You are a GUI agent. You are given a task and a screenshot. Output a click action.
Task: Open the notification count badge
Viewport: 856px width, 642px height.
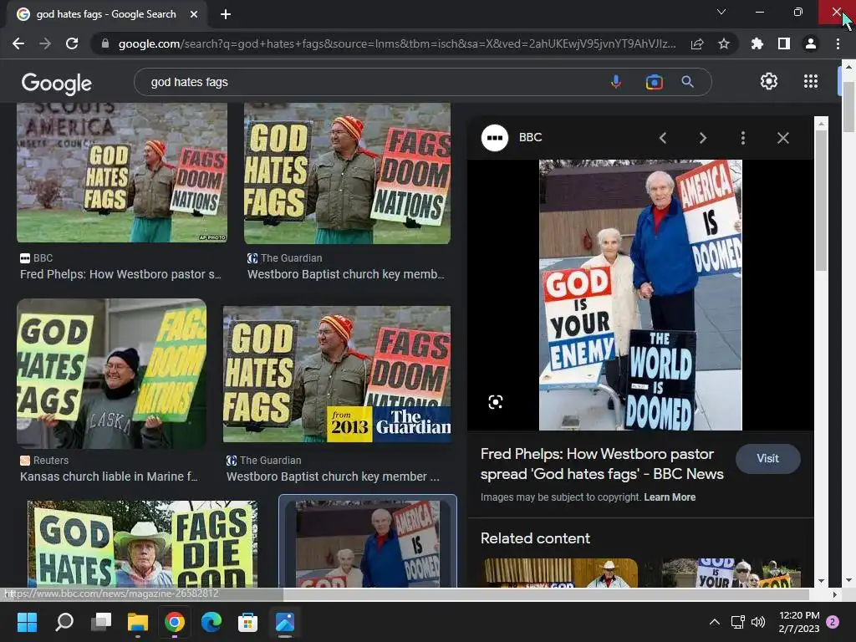(833, 622)
